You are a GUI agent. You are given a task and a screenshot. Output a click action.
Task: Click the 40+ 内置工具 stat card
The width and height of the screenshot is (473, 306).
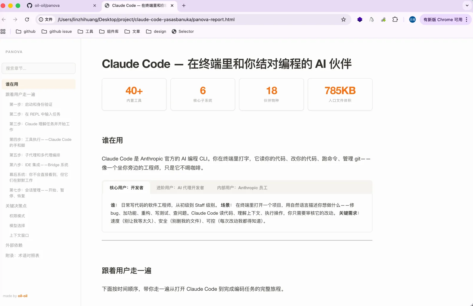[x=134, y=94]
